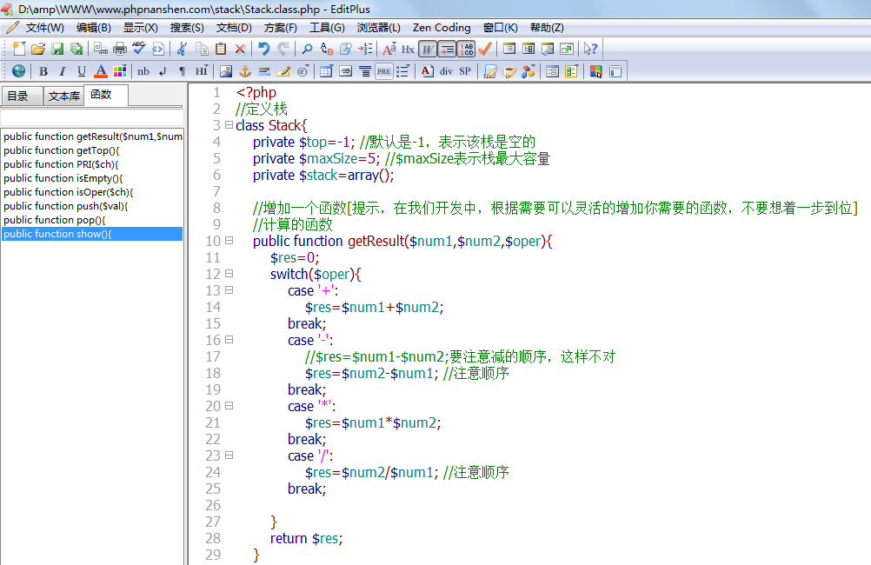Click the Undo arrow icon
Screen dimensions: 871x565
click(263, 49)
